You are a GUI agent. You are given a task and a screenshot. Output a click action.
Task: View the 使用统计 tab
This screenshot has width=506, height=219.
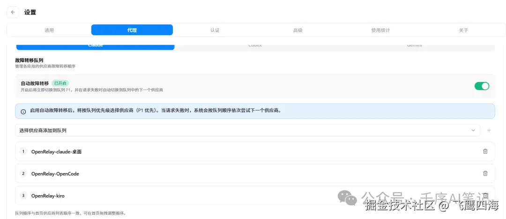[x=380, y=30]
